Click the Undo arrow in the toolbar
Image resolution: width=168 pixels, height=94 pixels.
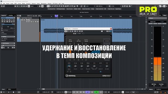point(2,6)
